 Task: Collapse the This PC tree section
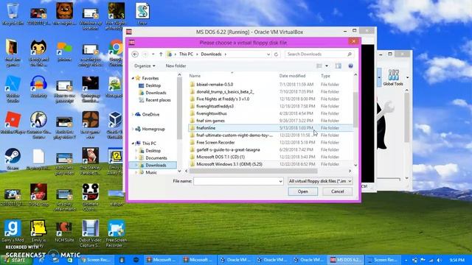[x=133, y=144]
